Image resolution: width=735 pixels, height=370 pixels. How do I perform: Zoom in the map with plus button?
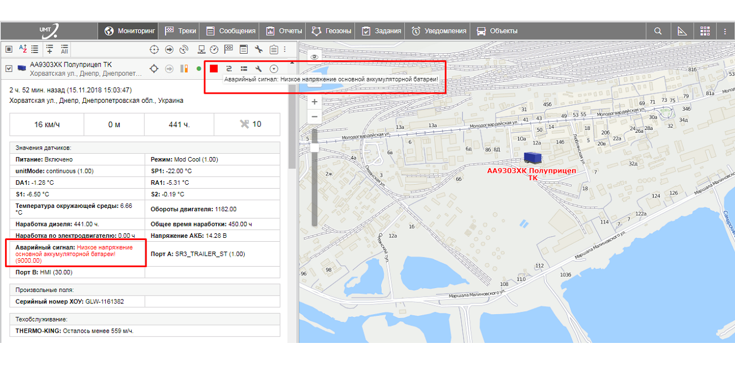315,102
